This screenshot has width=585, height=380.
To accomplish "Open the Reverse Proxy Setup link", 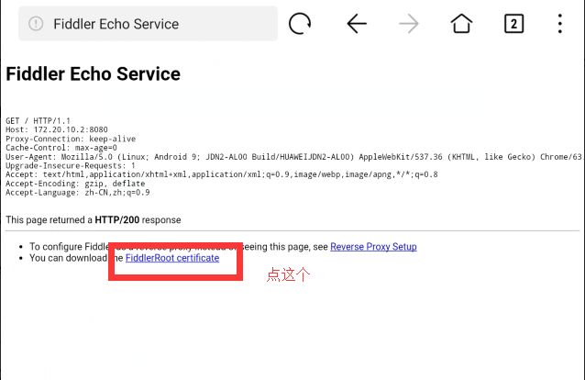I will coord(373,247).
